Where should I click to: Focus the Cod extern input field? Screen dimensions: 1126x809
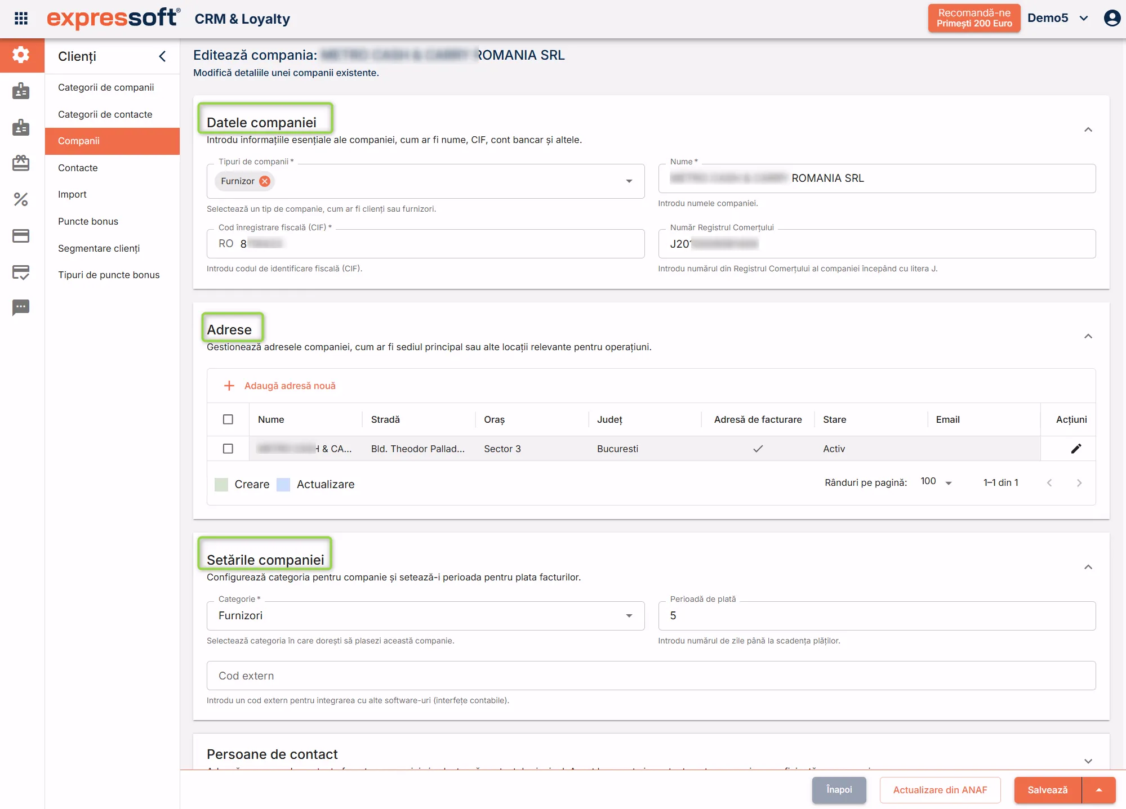[651, 676]
